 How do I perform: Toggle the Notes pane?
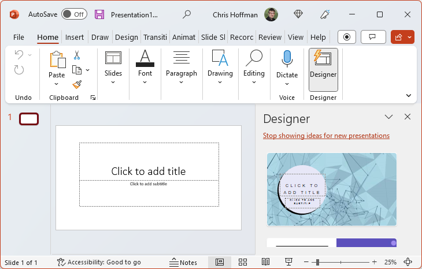click(x=183, y=262)
